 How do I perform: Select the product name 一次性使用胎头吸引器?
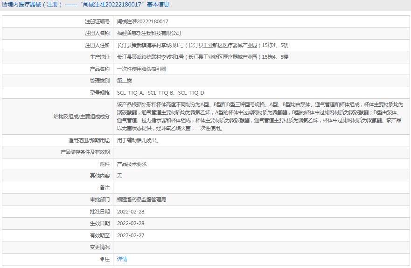click(141, 69)
